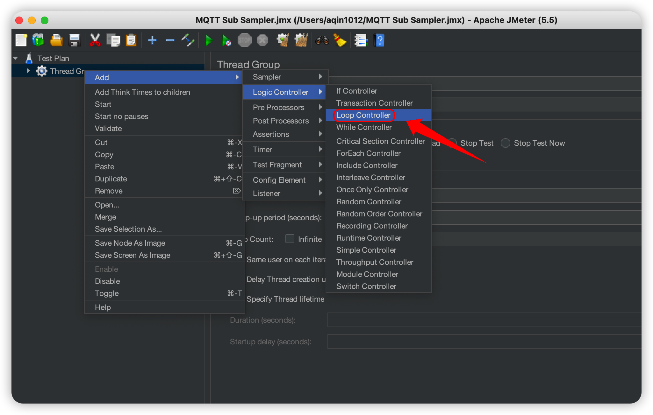The height and width of the screenshot is (415, 653).
Task: Click Duplicate in the context menu
Action: click(x=111, y=179)
